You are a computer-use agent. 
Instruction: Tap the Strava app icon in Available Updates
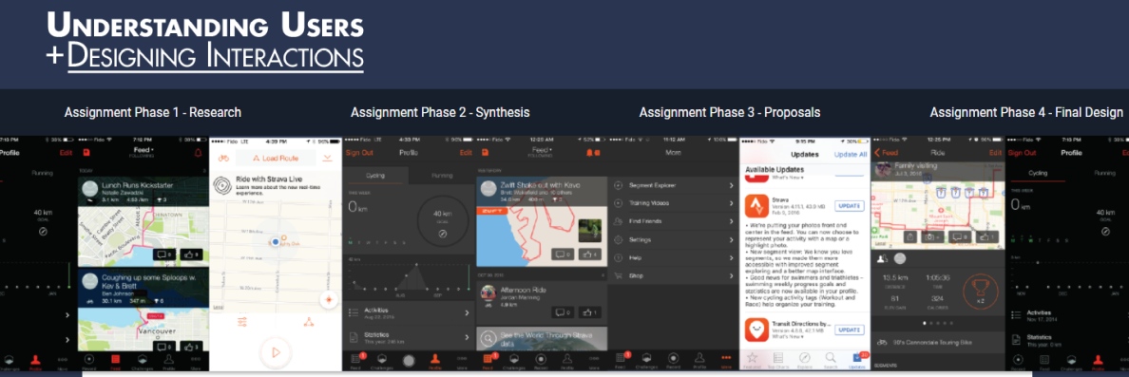pos(756,207)
